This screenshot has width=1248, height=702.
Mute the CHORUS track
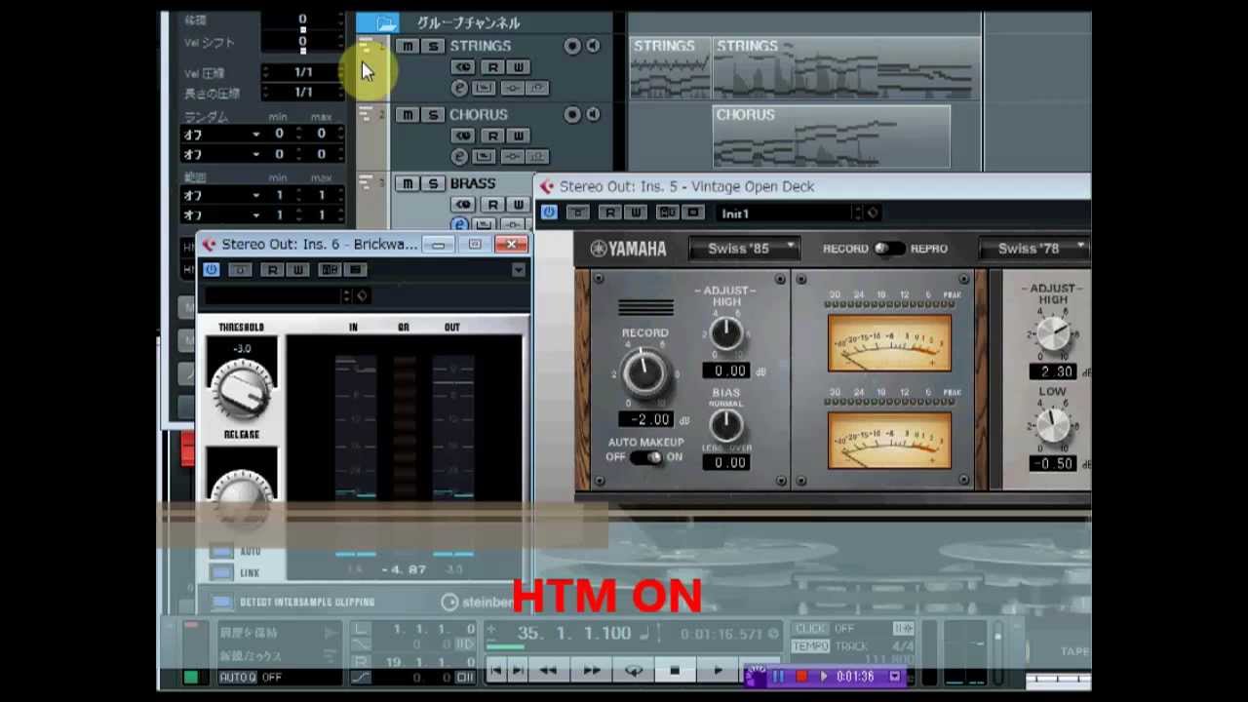pyautogui.click(x=408, y=115)
